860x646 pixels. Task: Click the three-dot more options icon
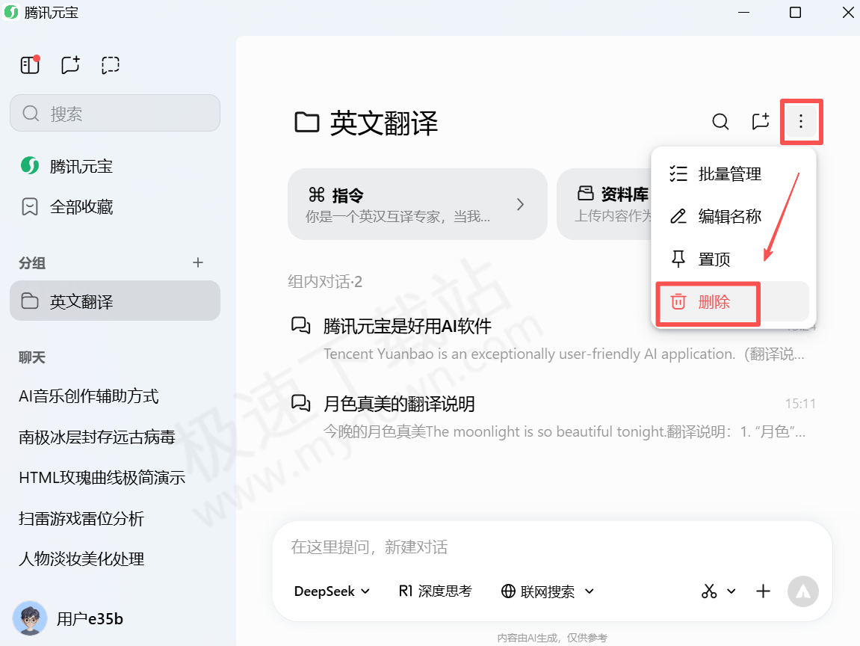801,121
